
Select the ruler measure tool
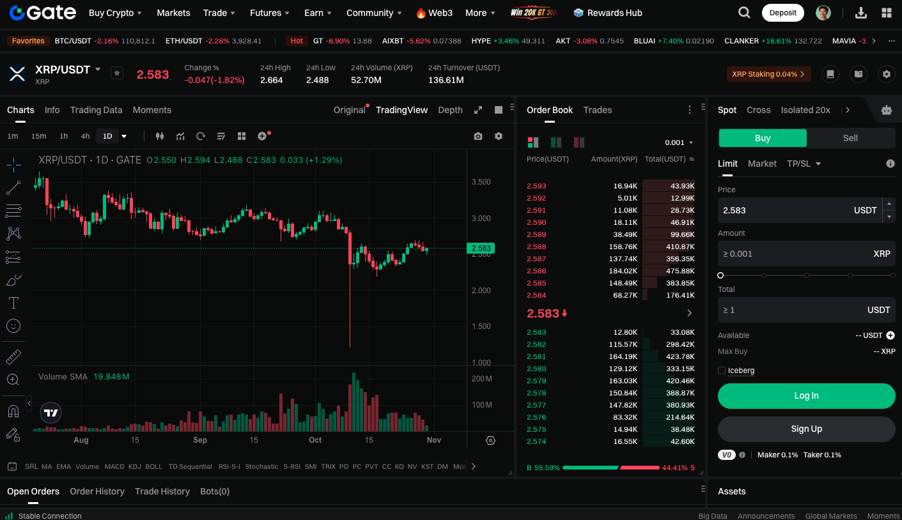[x=13, y=356]
